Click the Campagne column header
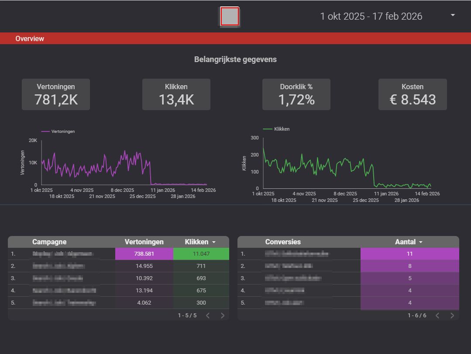Screen dimensions: 471x354 point(49,242)
